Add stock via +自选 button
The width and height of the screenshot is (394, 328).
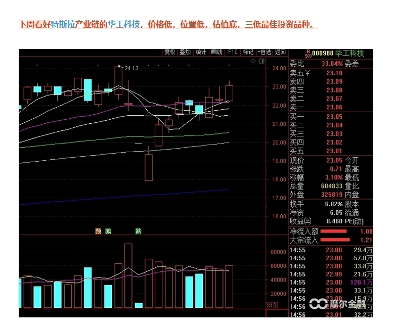pyautogui.click(x=265, y=52)
